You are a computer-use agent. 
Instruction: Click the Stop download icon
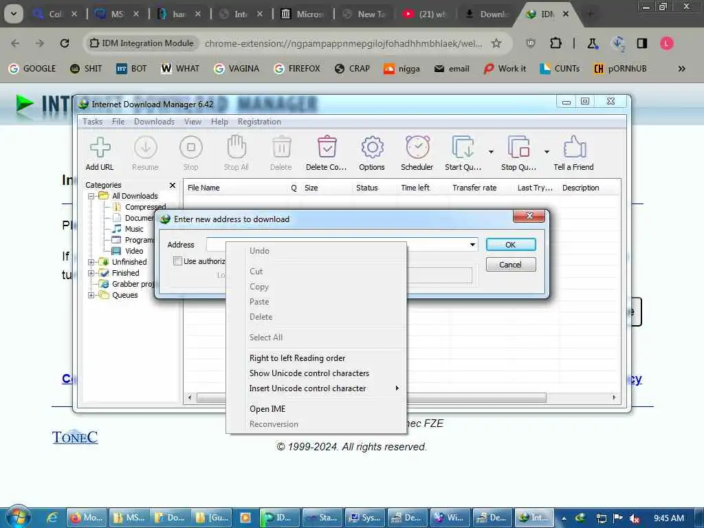point(191,147)
